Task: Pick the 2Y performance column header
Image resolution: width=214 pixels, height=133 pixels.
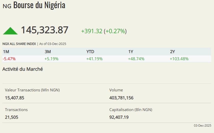Action: point(173,52)
